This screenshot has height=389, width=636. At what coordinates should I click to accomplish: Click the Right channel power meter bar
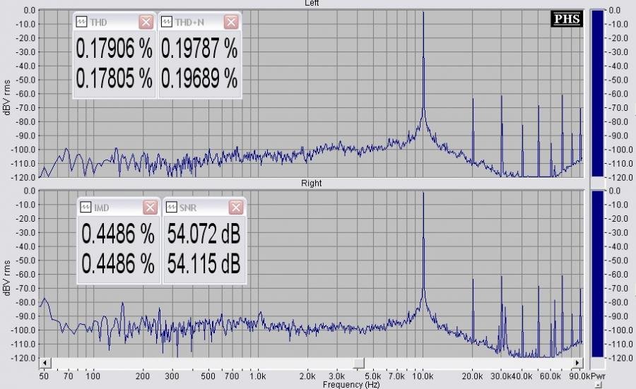click(x=597, y=273)
